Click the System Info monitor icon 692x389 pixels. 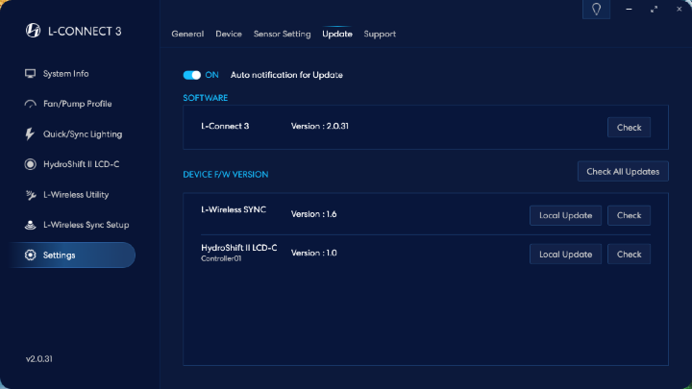coord(30,74)
